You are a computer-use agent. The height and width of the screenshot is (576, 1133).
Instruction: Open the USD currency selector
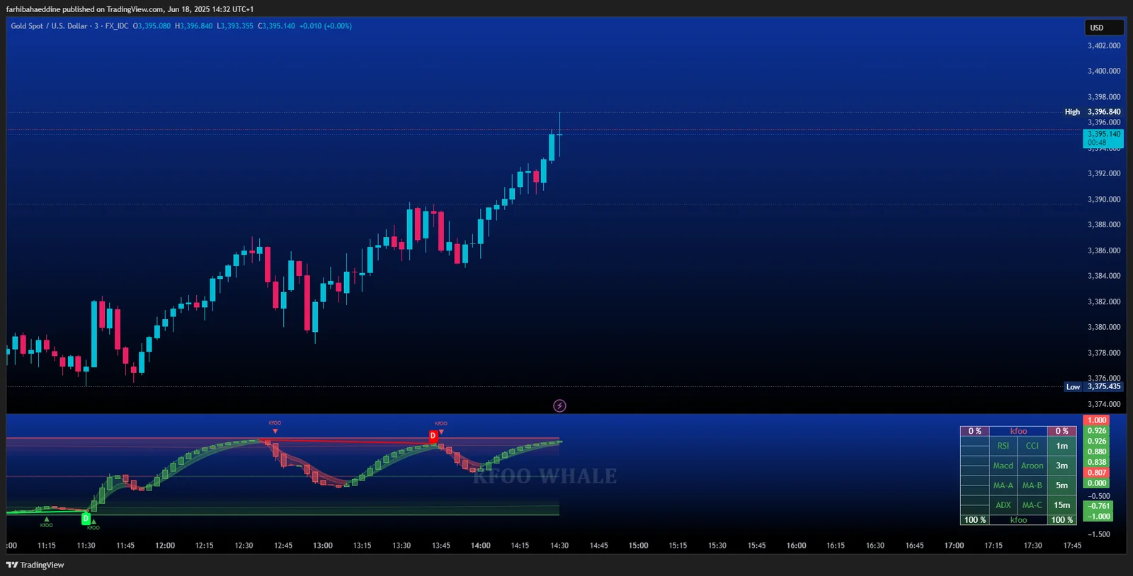1103,28
